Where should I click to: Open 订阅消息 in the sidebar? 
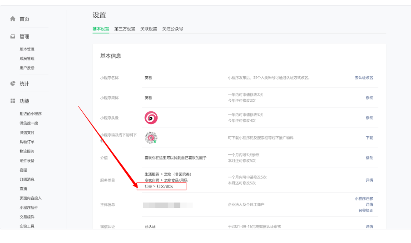click(27, 179)
